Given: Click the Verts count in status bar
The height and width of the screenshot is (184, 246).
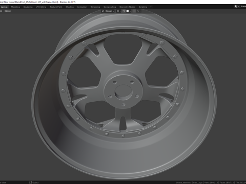Looking at the screenshot, I should click(x=211, y=182).
